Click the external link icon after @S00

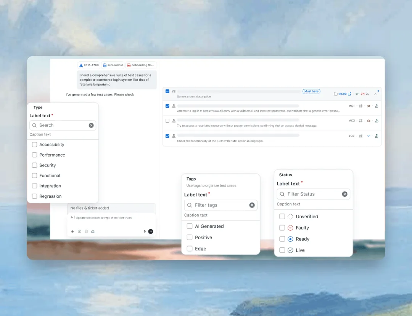(x=349, y=94)
